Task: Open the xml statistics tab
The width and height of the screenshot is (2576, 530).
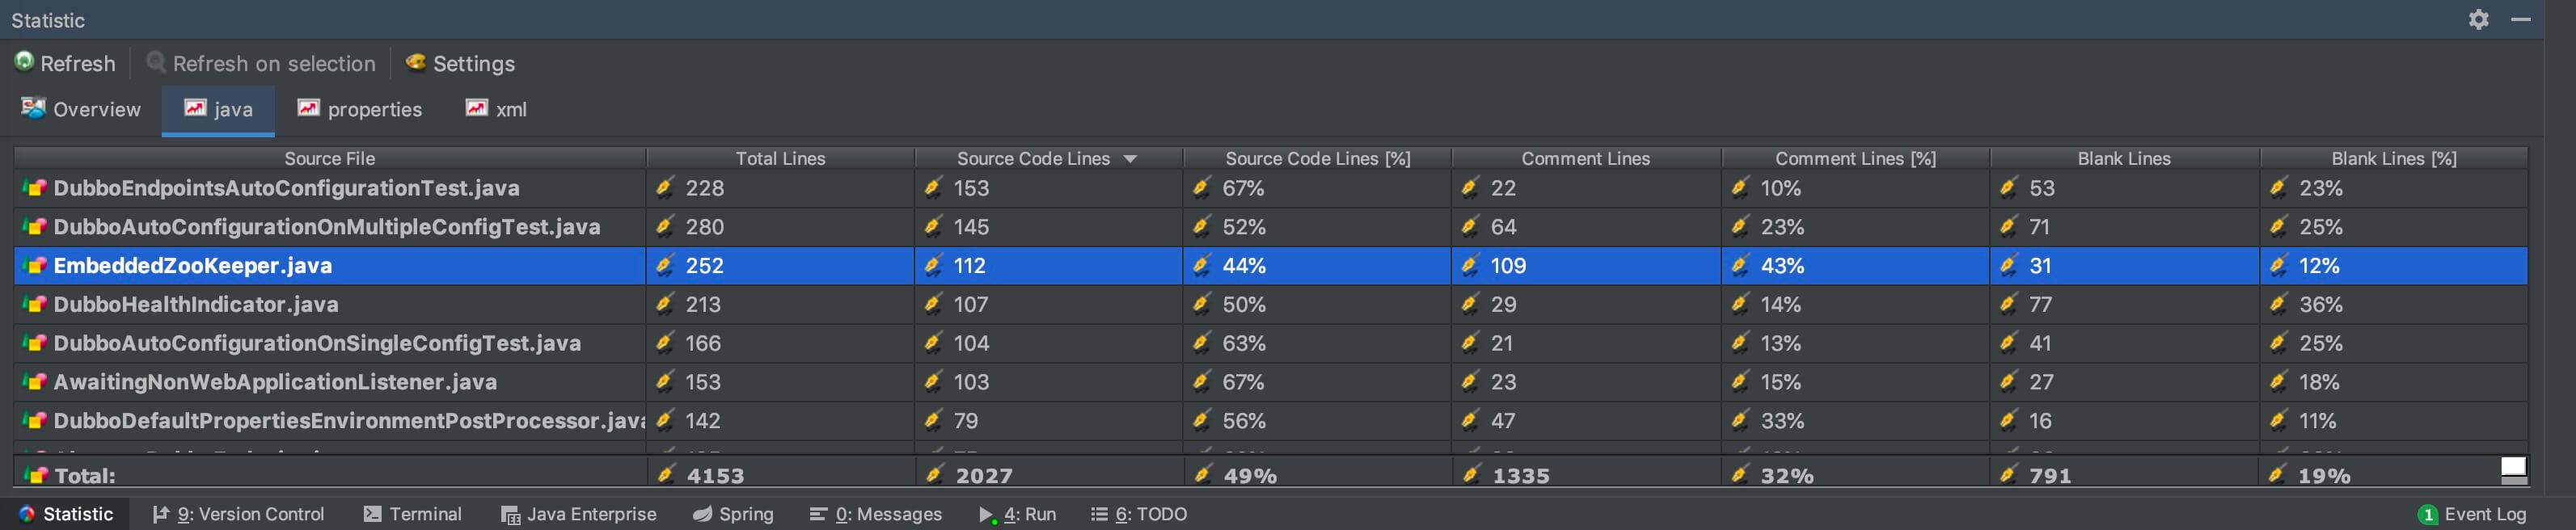Action: coord(496,109)
